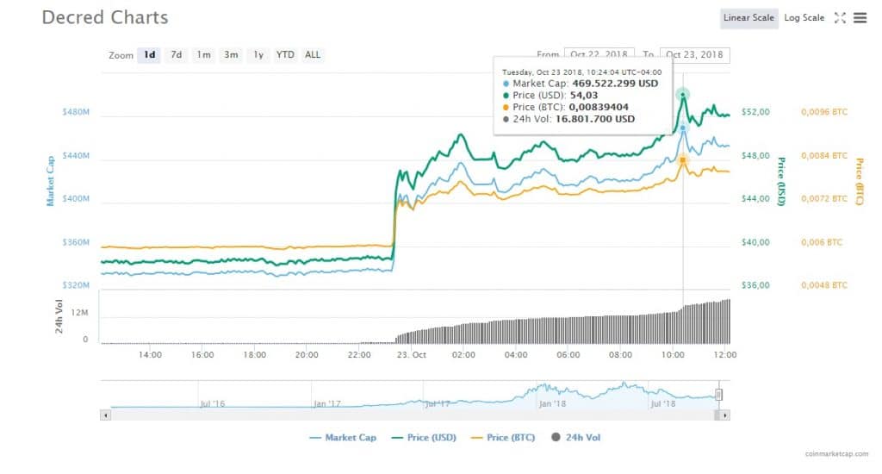Select 1y zoom range
The height and width of the screenshot is (474, 882).
tap(258, 54)
